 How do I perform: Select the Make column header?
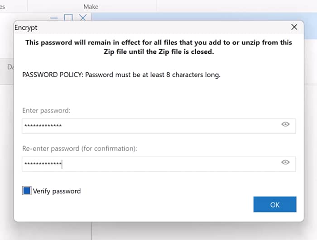pyautogui.click(x=91, y=6)
